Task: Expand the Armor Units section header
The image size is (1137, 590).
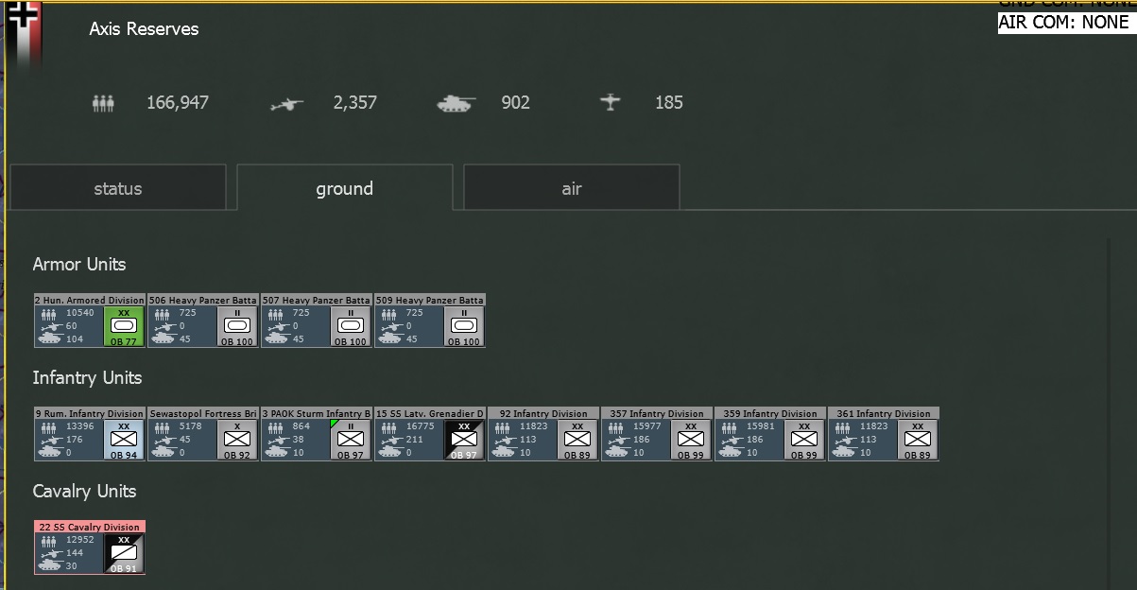Action: [x=79, y=264]
